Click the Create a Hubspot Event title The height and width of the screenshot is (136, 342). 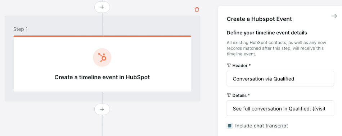point(259,19)
